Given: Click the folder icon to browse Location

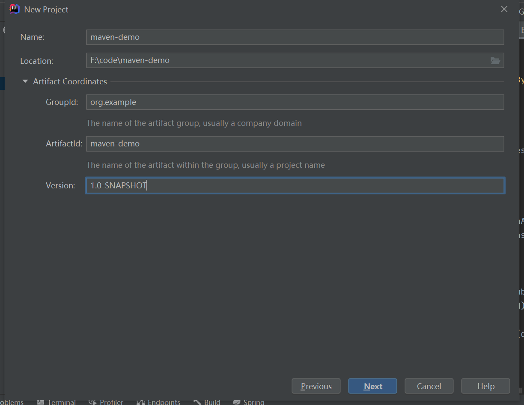Looking at the screenshot, I should (x=495, y=61).
